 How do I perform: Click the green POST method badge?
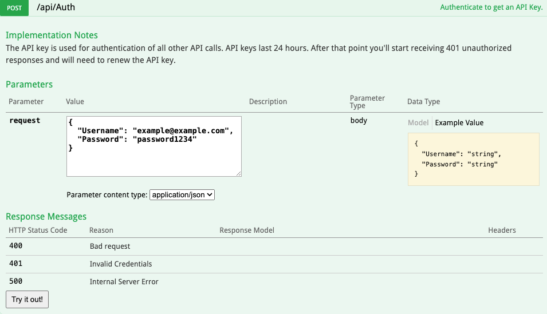tap(14, 7)
